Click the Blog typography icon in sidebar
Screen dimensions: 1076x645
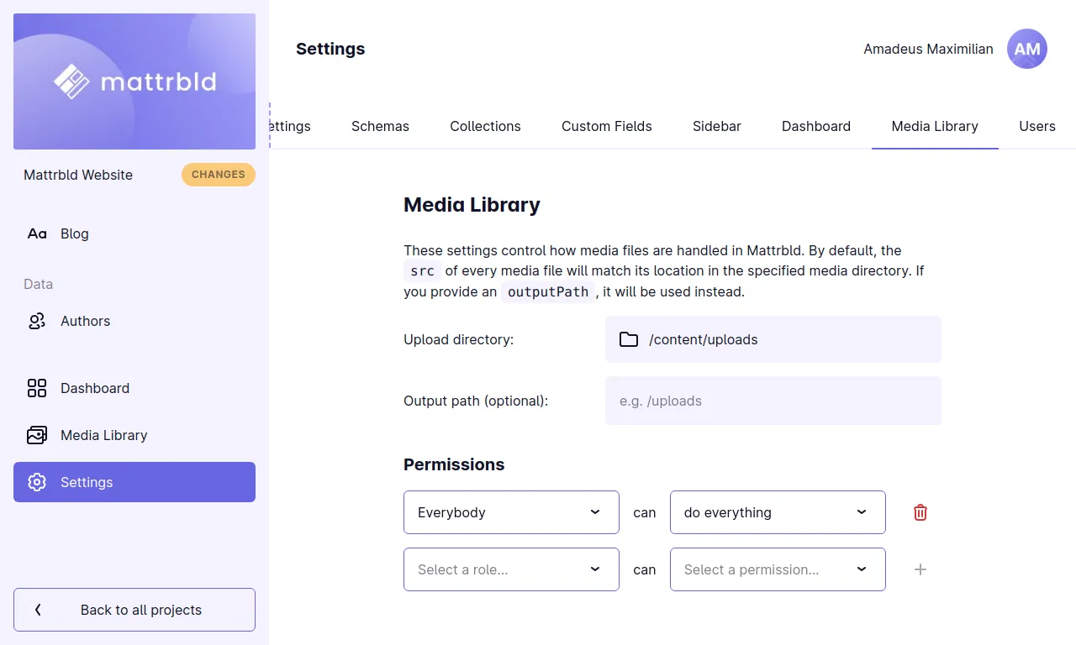click(36, 233)
